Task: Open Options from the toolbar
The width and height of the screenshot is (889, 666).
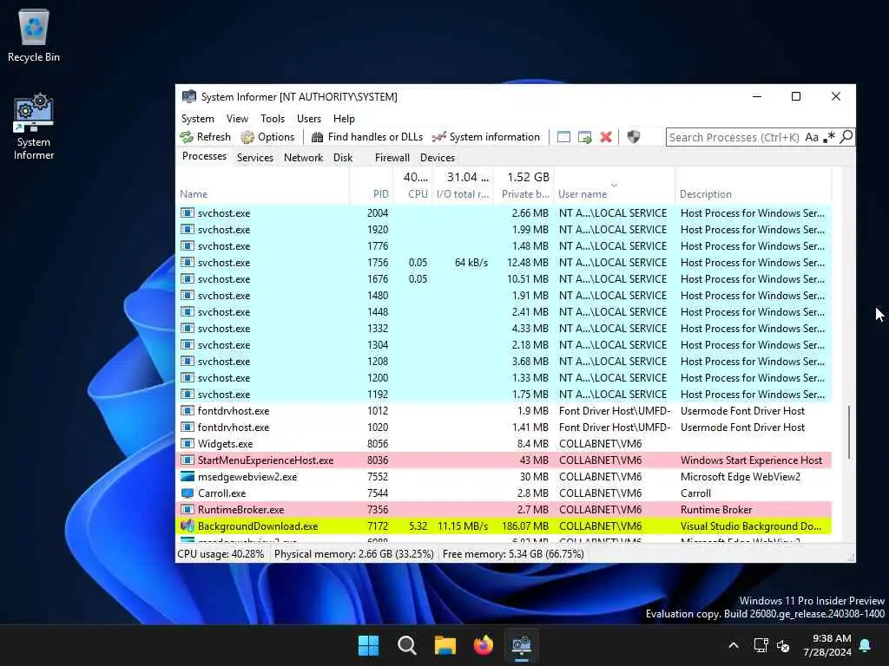Action: (267, 137)
